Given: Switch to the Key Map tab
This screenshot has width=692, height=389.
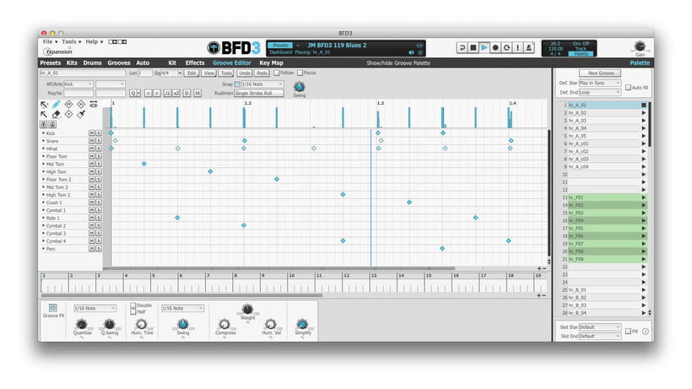Looking at the screenshot, I should pyautogui.click(x=272, y=63).
